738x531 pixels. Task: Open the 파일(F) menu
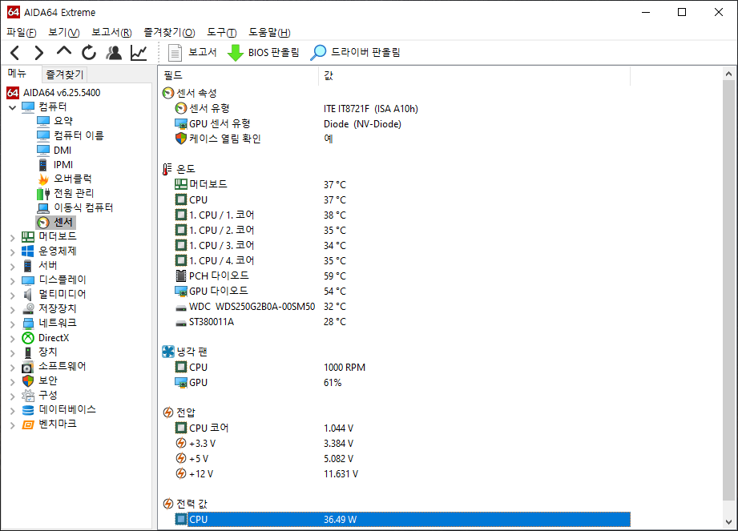click(22, 33)
